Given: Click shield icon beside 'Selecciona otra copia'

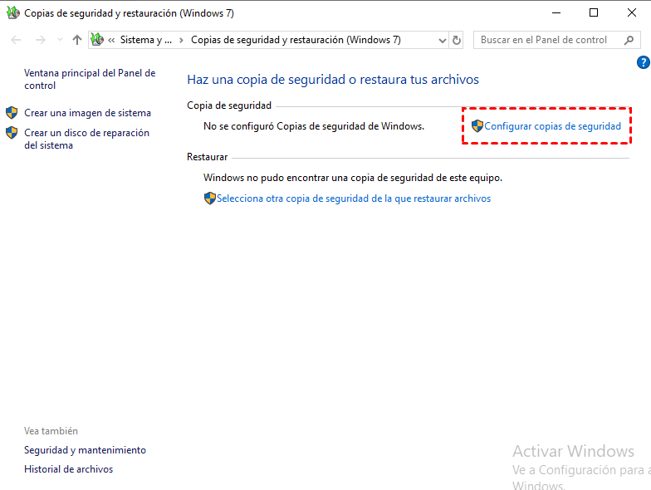Looking at the screenshot, I should (x=210, y=198).
